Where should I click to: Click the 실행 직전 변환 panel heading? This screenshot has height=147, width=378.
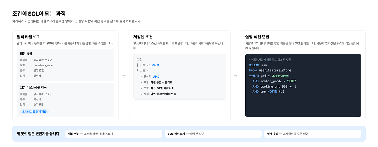click(x=257, y=37)
